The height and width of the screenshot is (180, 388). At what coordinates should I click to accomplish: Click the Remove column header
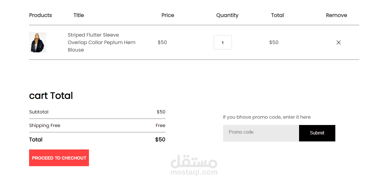336,15
